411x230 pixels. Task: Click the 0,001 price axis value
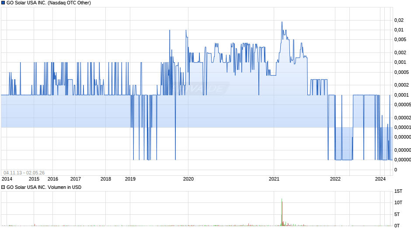pos(400,62)
